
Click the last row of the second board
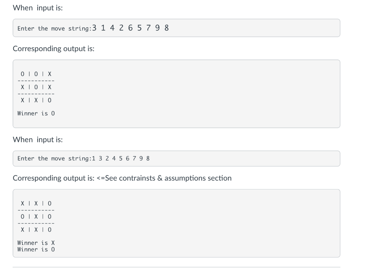[x=36, y=230]
